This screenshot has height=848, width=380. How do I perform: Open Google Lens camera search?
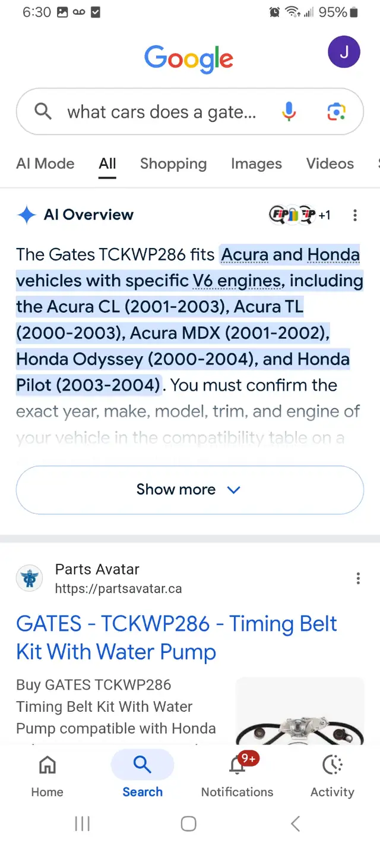336,112
